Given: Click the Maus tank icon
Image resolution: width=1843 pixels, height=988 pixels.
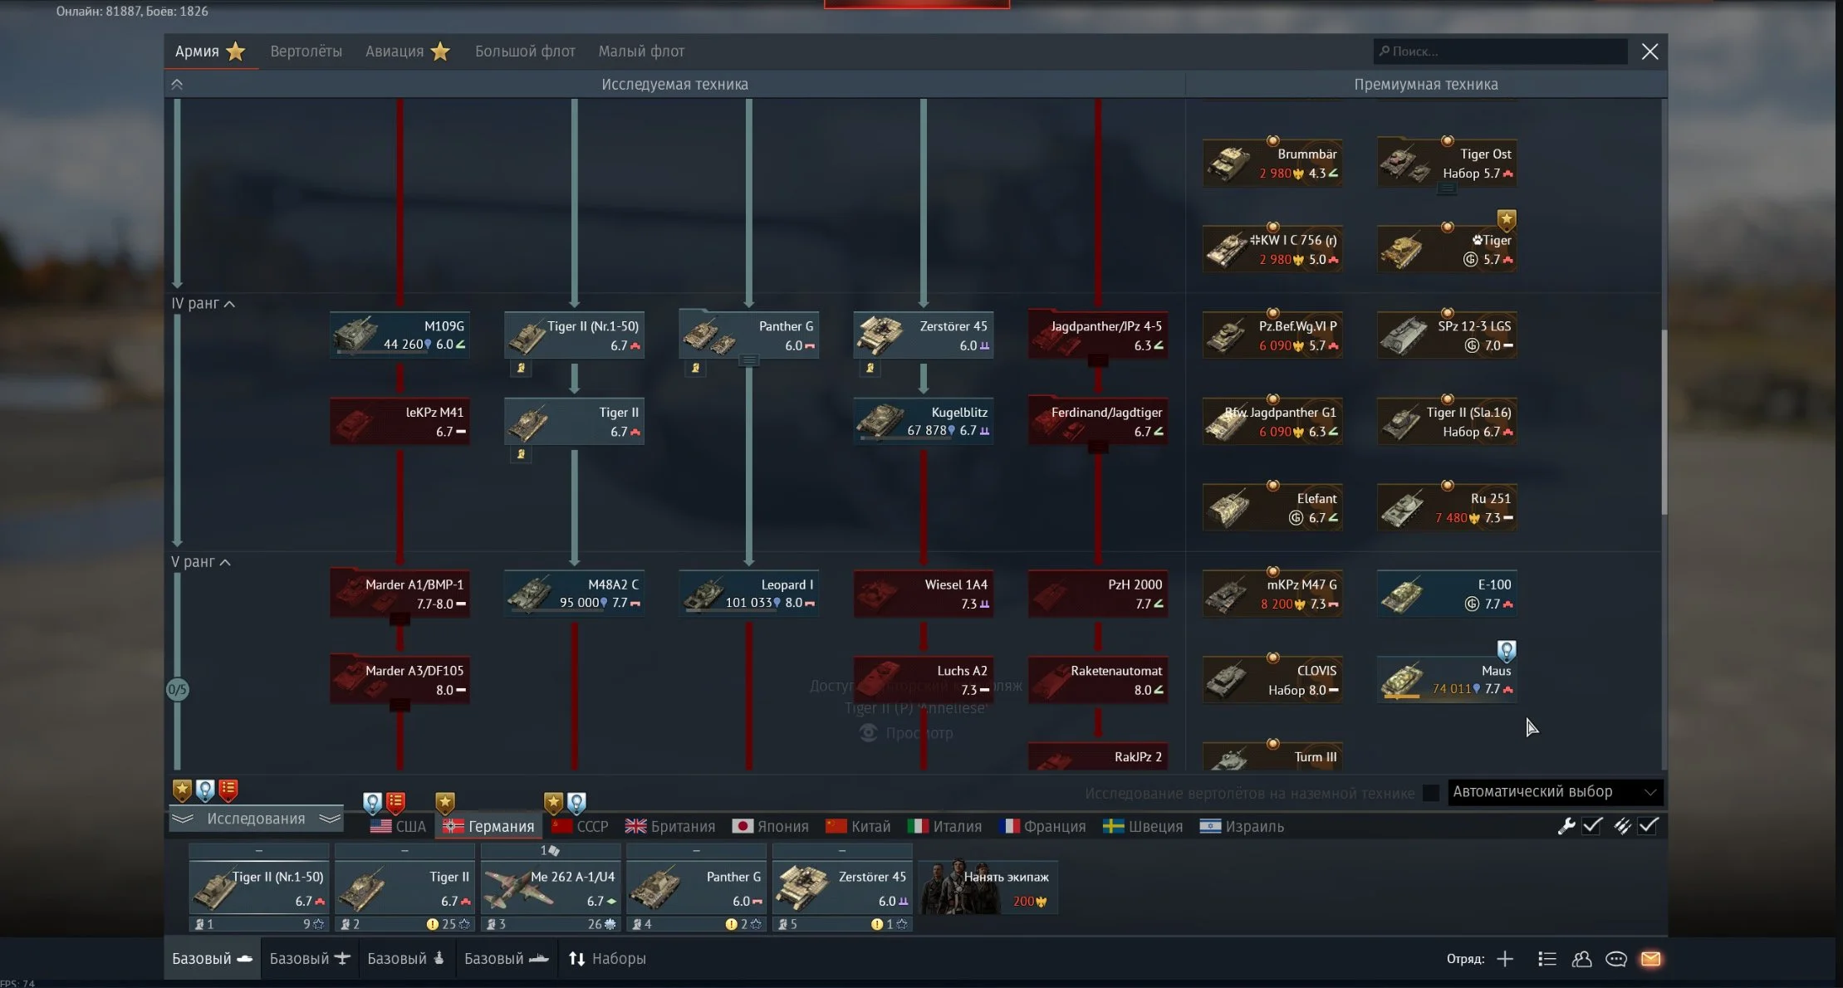Looking at the screenshot, I should 1403,679.
